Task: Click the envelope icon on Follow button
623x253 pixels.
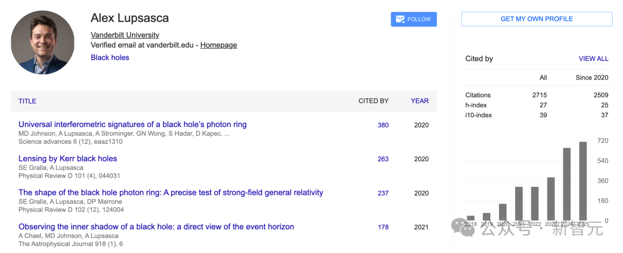Action: coord(400,20)
